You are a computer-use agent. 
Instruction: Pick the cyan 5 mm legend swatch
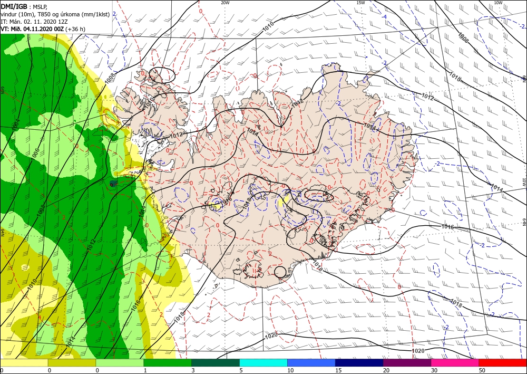coord(263,362)
